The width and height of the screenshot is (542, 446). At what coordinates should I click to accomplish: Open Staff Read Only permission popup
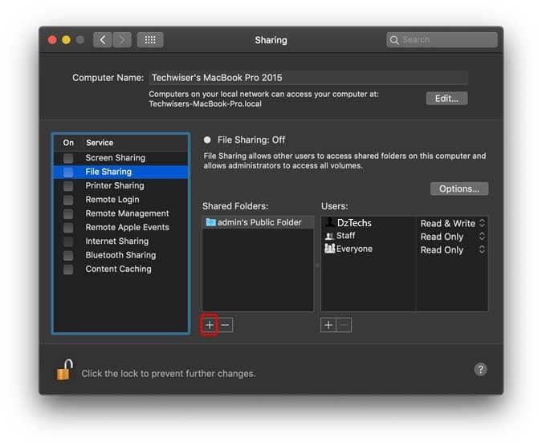(x=453, y=237)
